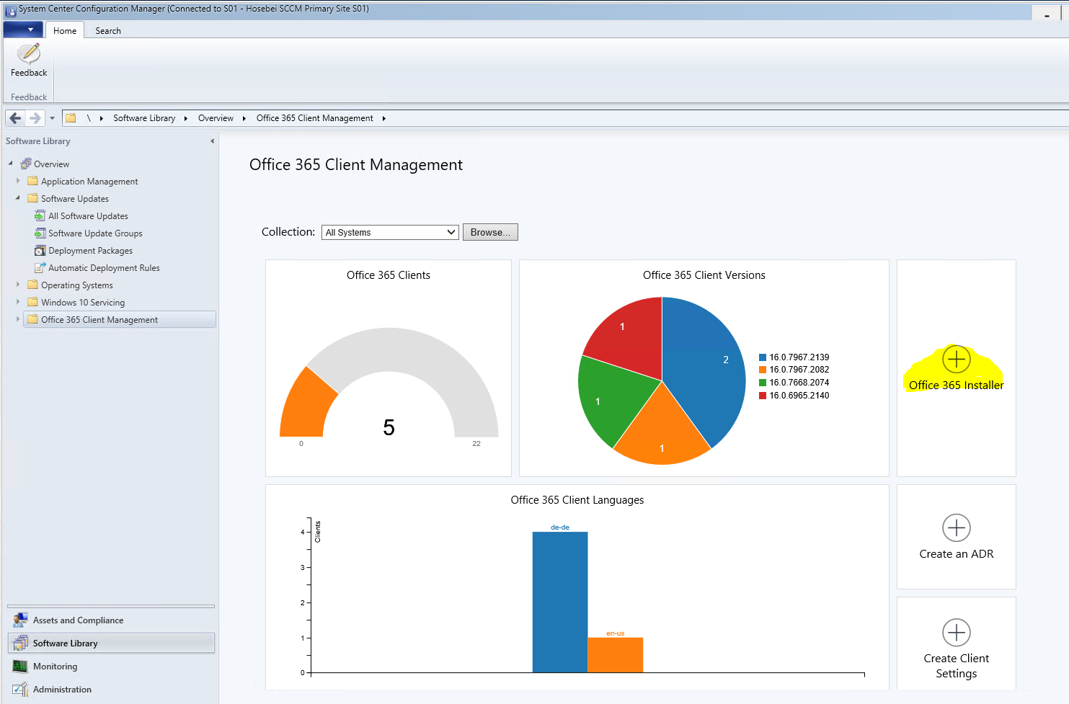Expand the arrow after the Software Library breadcrumb
The width and height of the screenshot is (1069, 704).
[185, 118]
